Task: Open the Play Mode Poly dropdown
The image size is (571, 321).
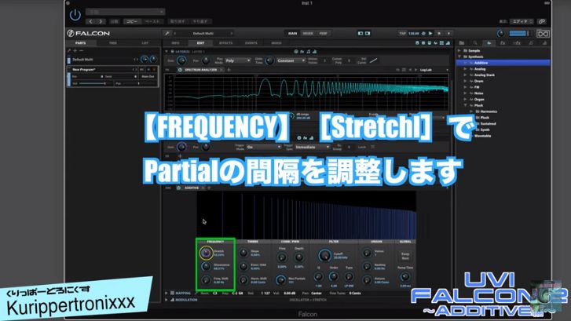Action: pos(237,60)
